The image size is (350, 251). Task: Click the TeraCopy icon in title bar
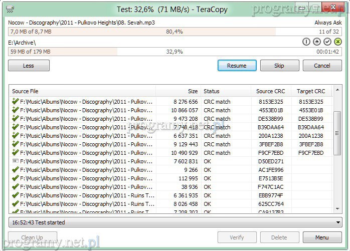pos(10,9)
